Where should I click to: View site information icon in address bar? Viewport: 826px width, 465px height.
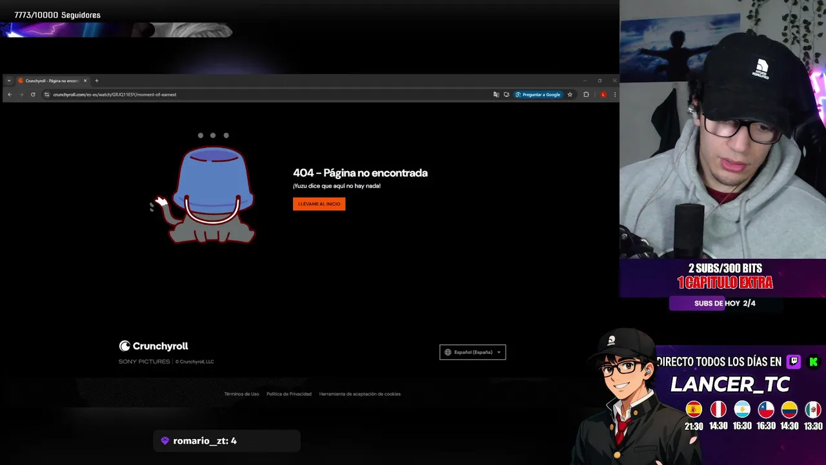(x=46, y=94)
